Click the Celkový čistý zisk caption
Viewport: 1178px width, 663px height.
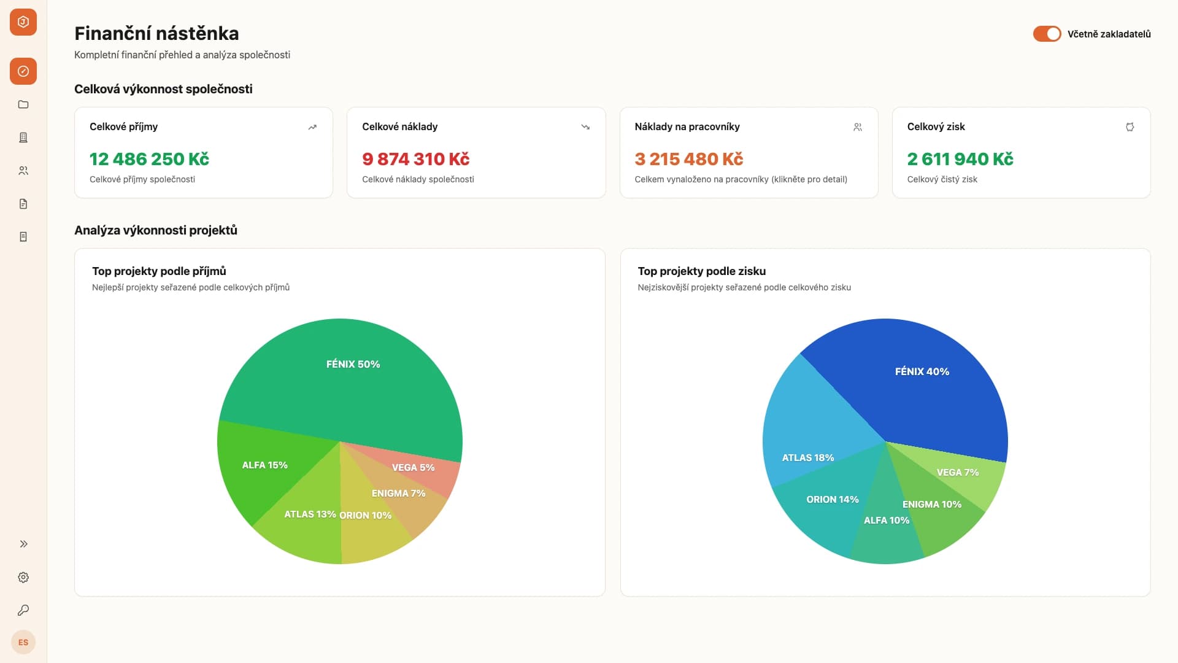coord(942,179)
